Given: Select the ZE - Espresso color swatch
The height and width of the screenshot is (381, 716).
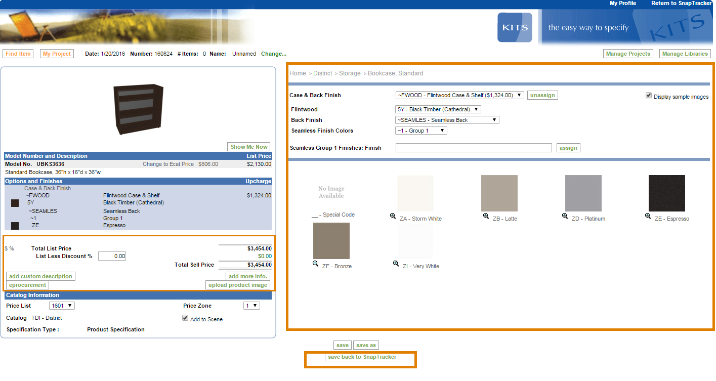Looking at the screenshot, I should 666,193.
